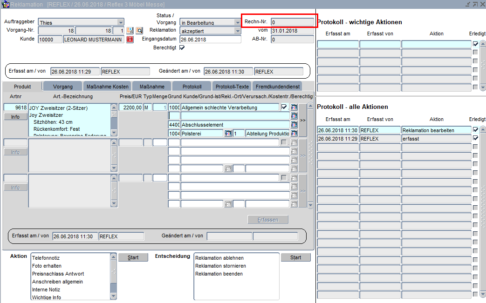Image resolution: width=486 pixels, height=303 pixels.
Task: Toggle the Berechtigt checkbox
Action: click(182, 47)
